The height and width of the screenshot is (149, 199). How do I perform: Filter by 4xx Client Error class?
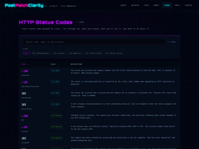pos(94,53)
